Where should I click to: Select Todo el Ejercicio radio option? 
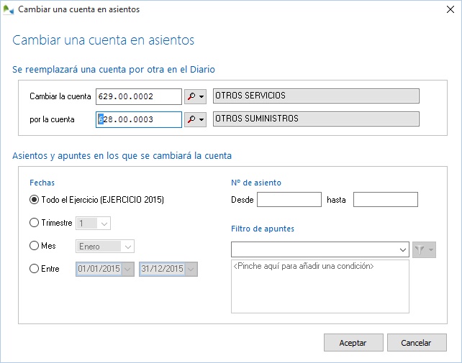coord(35,200)
